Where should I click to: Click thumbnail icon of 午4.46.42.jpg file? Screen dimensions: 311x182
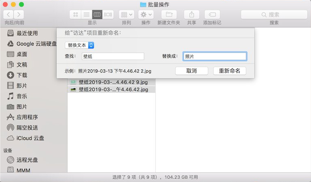pos(73,90)
